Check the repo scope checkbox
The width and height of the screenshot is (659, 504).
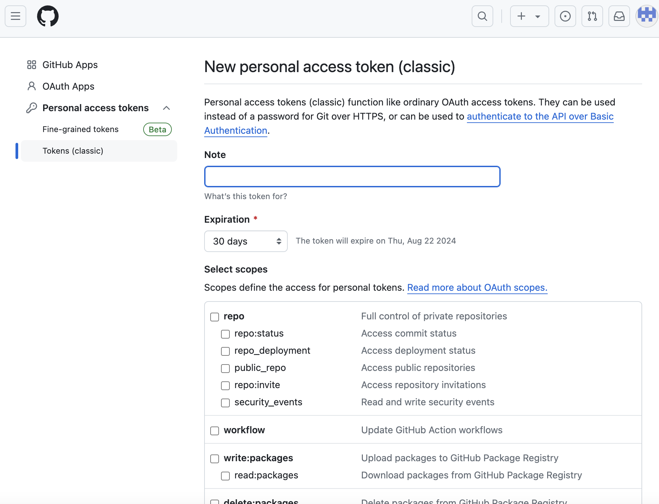point(215,317)
